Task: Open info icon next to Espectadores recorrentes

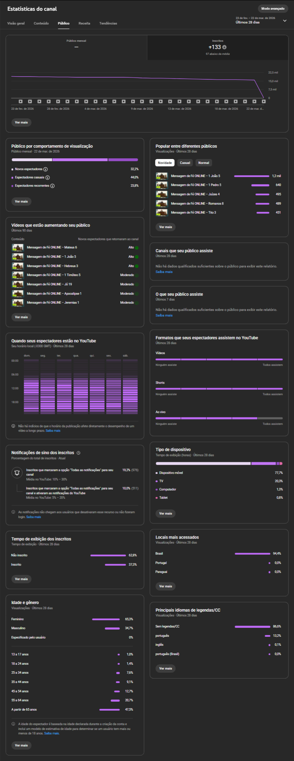Action: pos(52,186)
